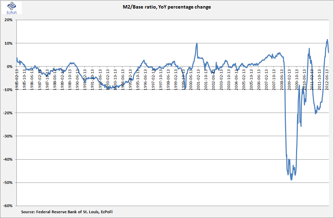Click the 2009 trough near -49%
The image size is (334, 218).
pyautogui.click(x=291, y=180)
